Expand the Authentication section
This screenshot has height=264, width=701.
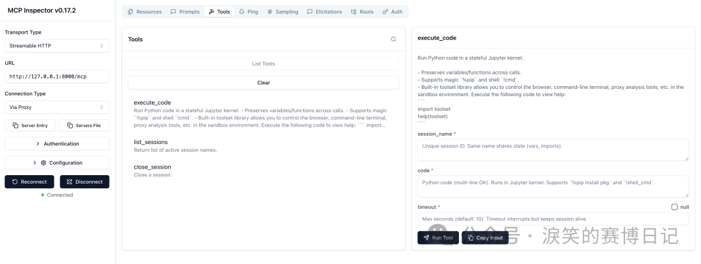[x=56, y=144]
